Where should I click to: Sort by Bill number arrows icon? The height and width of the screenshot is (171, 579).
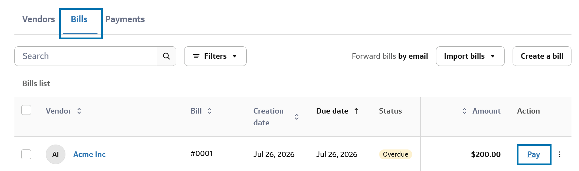coord(210,111)
